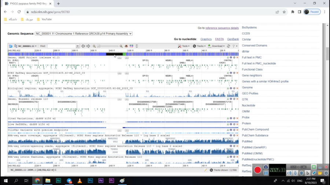Click the hourglass-shaped icon right of the track layout icon
The image size is (330, 185).
[137, 46]
